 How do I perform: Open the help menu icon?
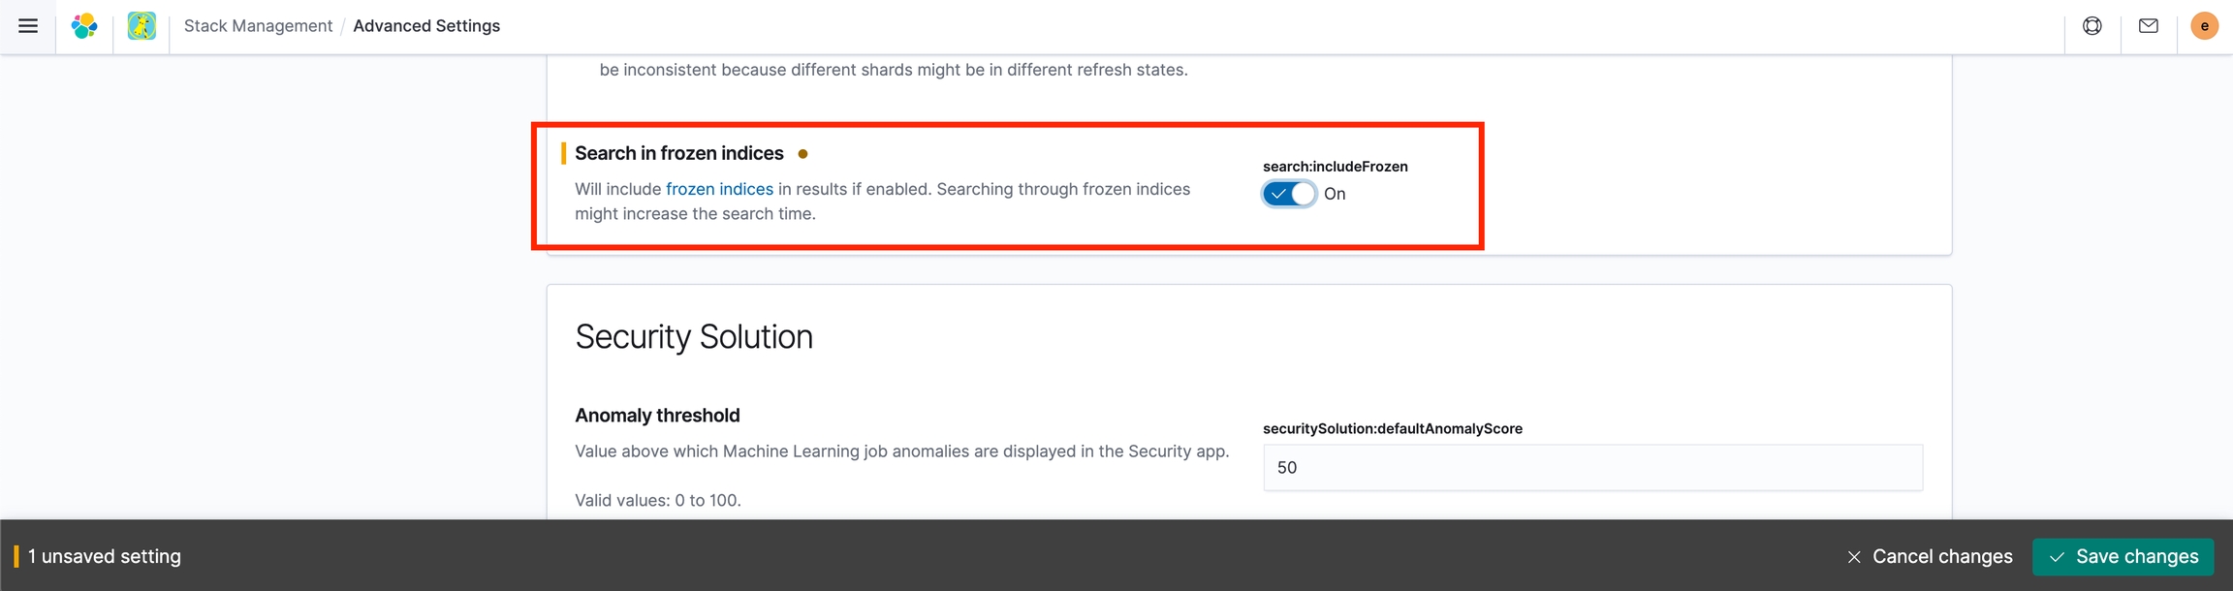(2092, 26)
